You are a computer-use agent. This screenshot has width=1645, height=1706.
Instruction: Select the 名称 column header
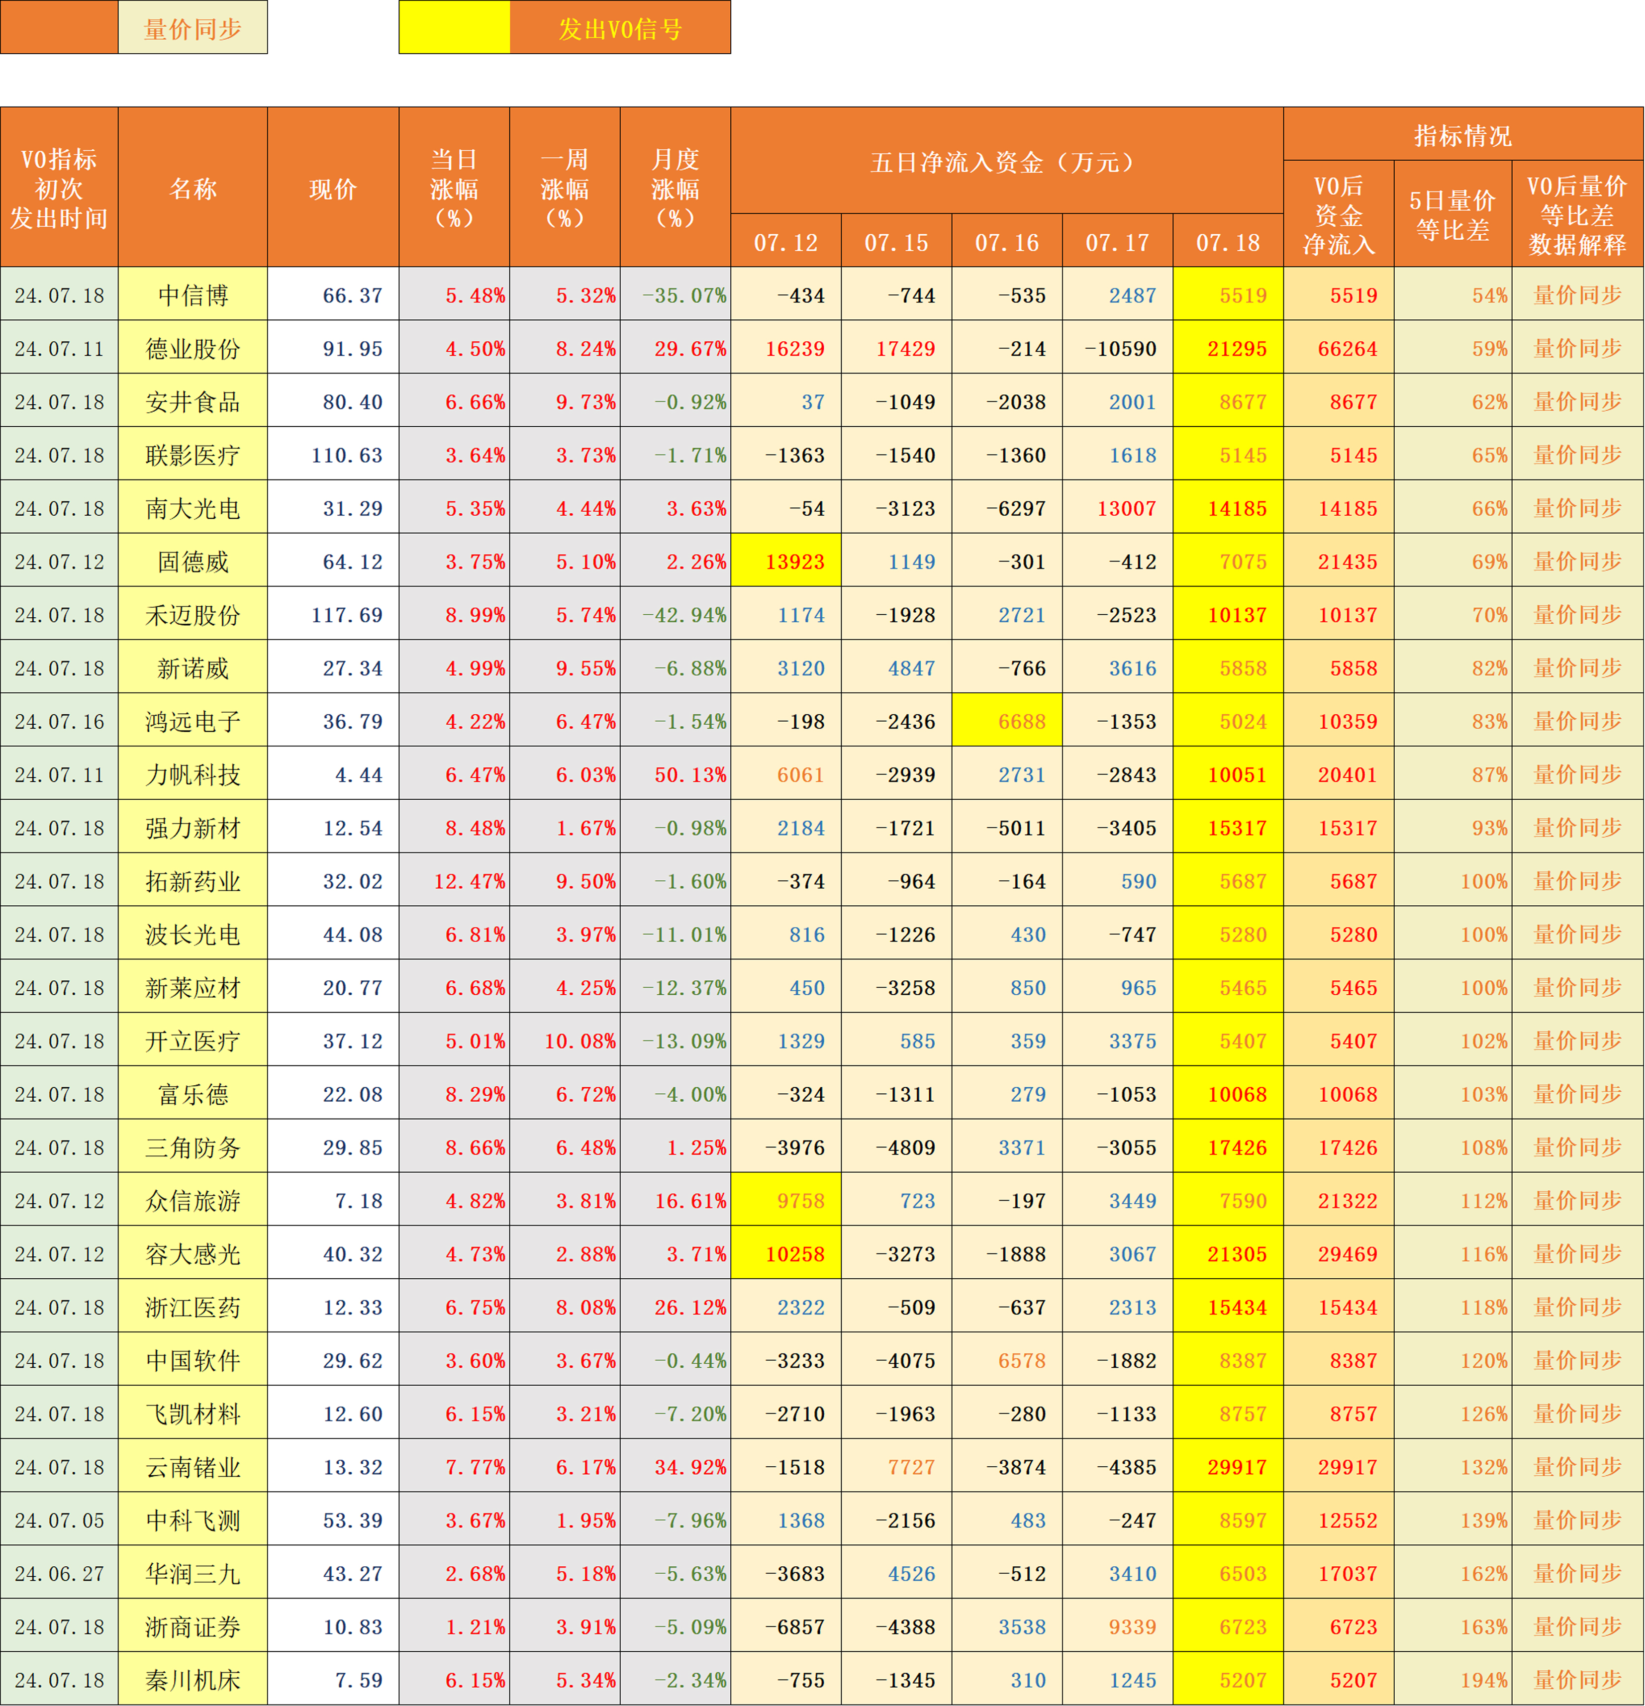193,187
